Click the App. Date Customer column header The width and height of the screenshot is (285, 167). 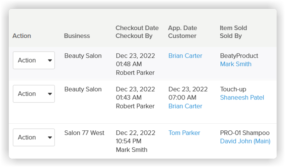[x=183, y=32]
